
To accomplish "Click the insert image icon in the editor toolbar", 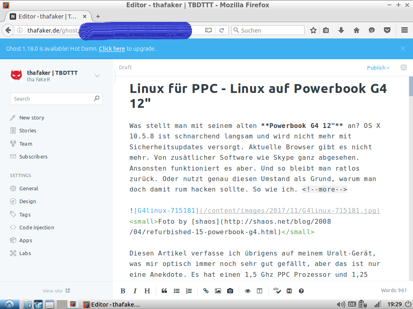I will pyautogui.click(x=218, y=291).
